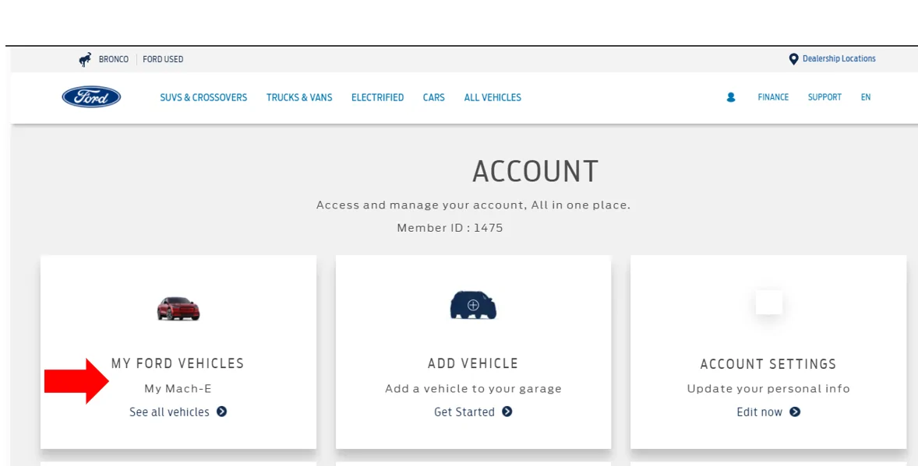Click the My Mach-E text
Screen dimensions: 918x466
point(178,388)
